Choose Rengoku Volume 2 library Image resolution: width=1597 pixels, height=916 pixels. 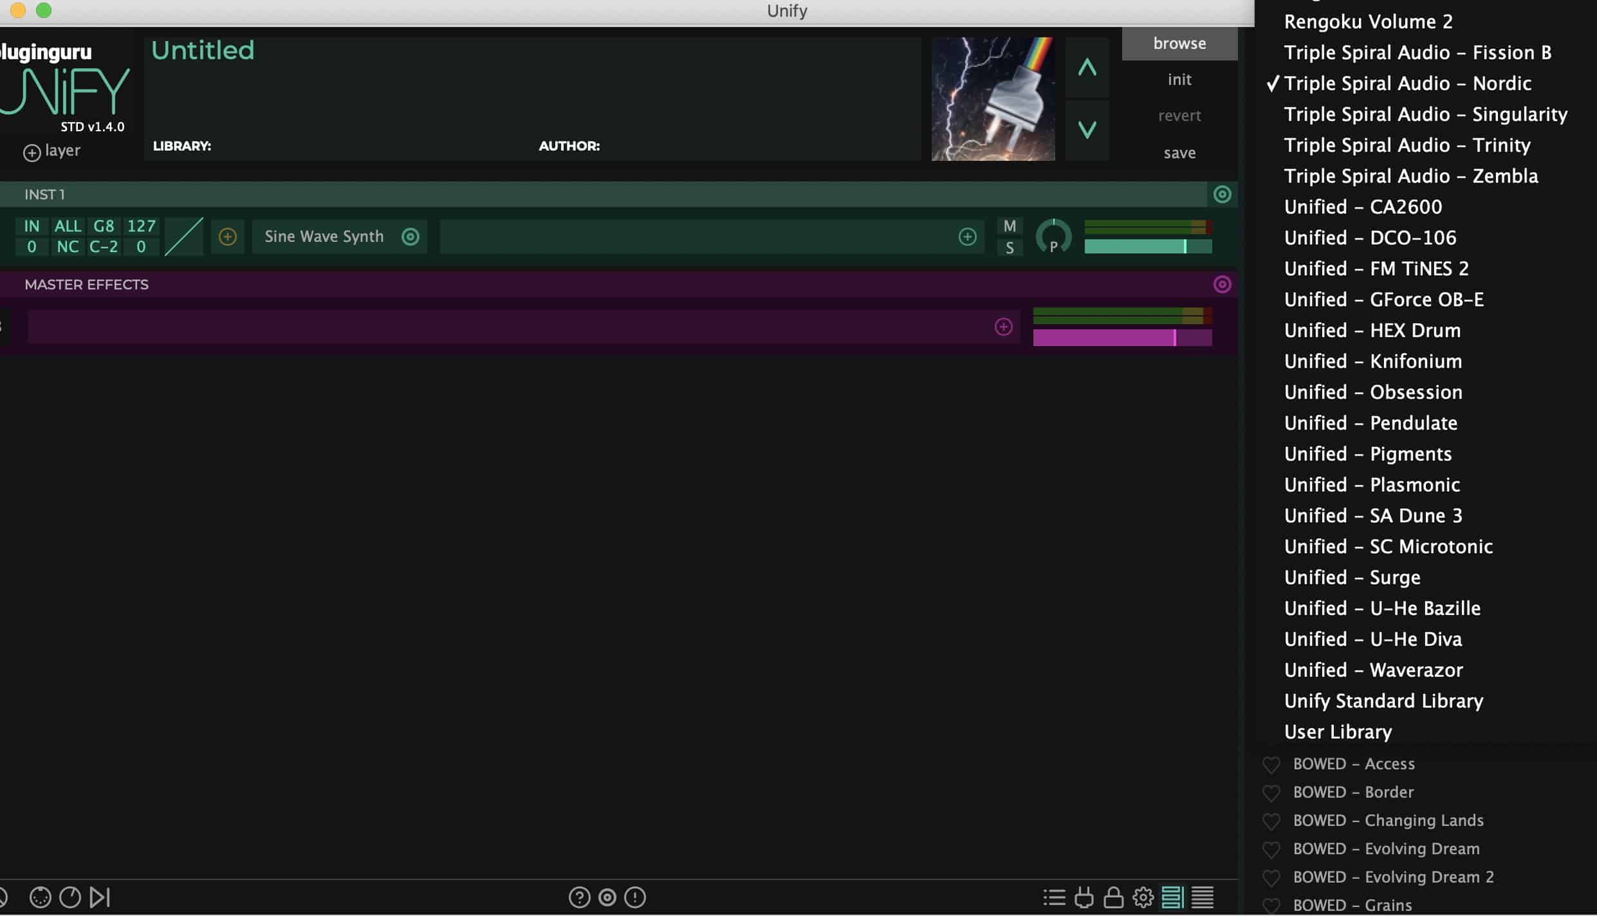click(1368, 22)
